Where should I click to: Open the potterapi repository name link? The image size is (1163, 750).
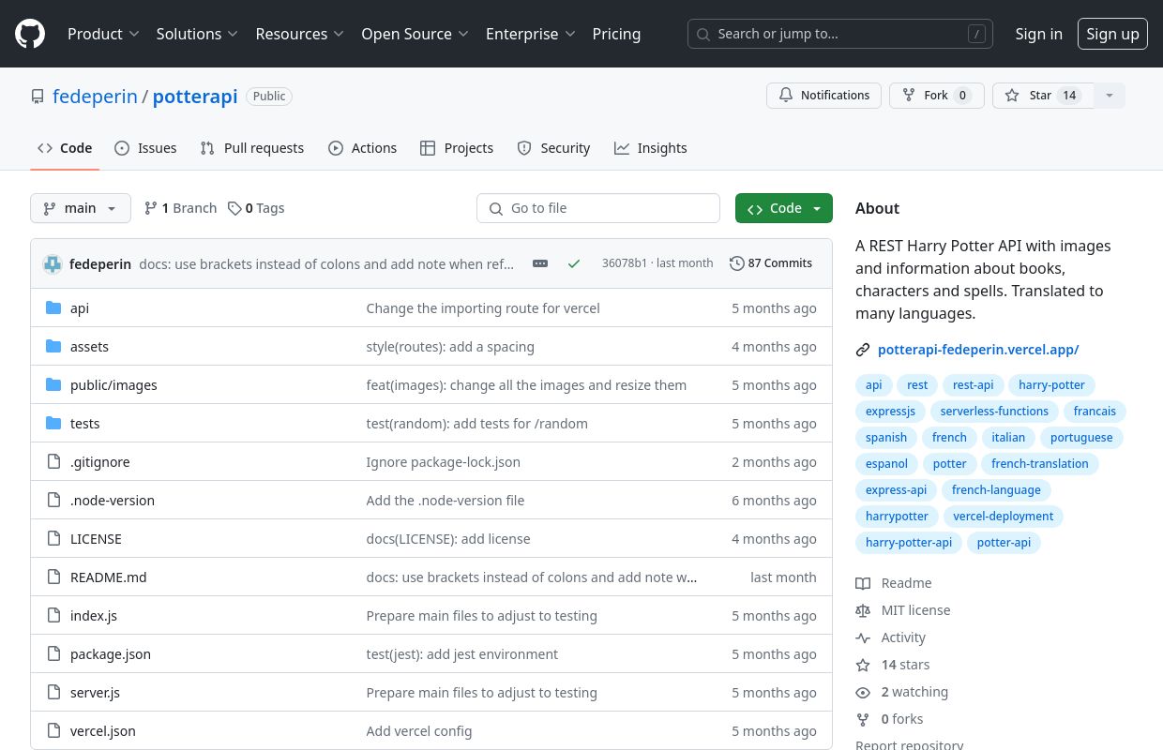[x=195, y=97]
